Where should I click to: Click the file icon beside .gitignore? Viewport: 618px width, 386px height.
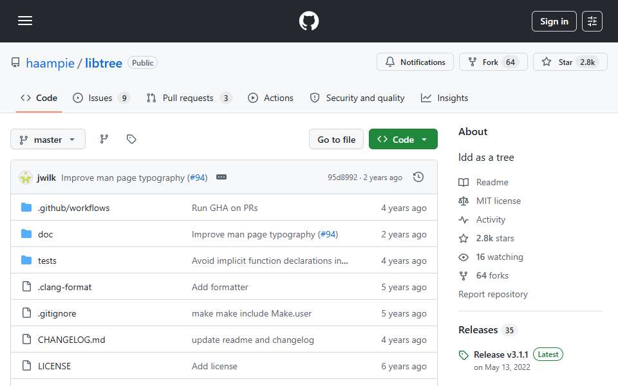point(26,313)
